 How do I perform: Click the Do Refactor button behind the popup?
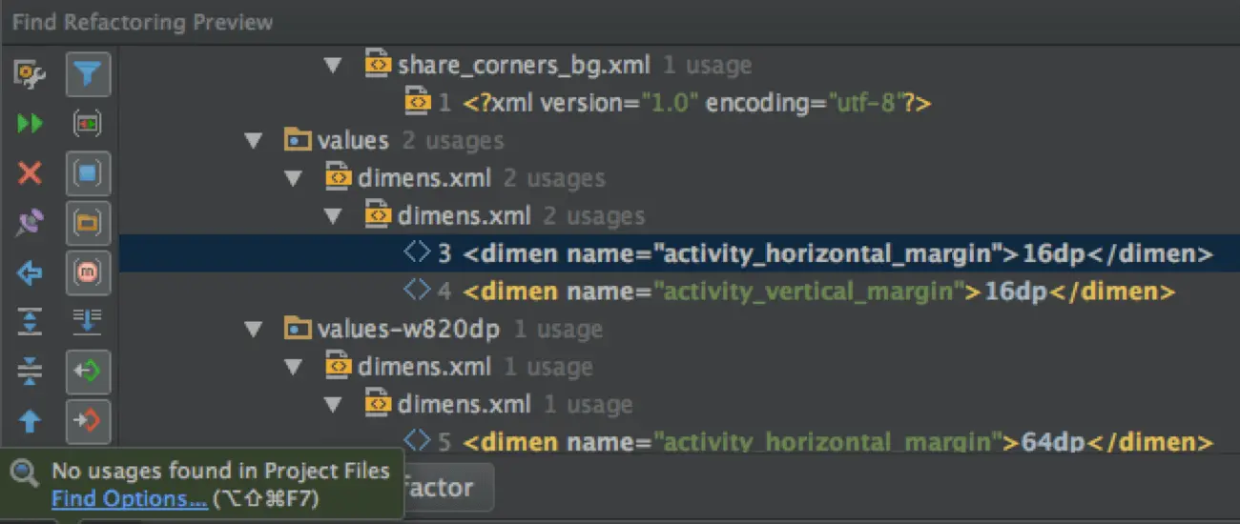pyautogui.click(x=447, y=488)
